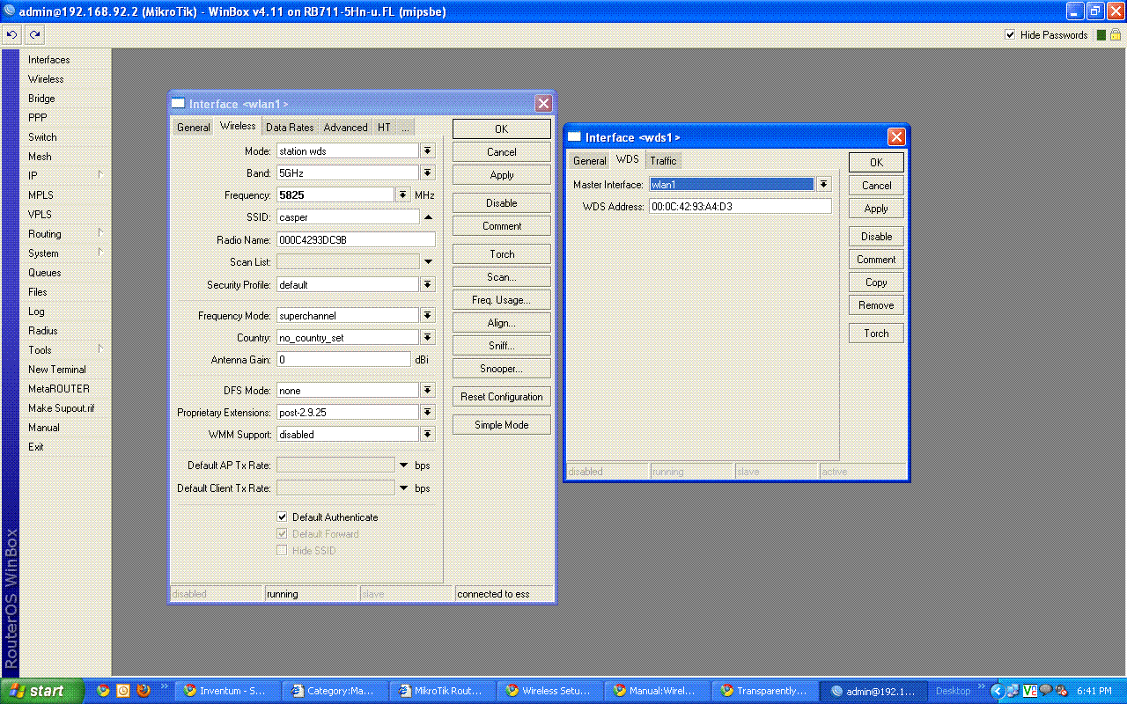This screenshot has height=704, width=1127.
Task: Open the Frequency Mode dropdown
Action: pyautogui.click(x=428, y=316)
